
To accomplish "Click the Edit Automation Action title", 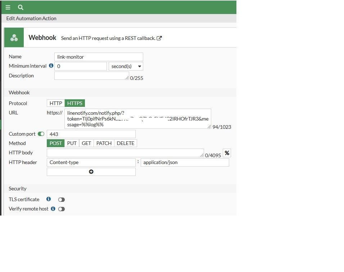I will point(31,18).
